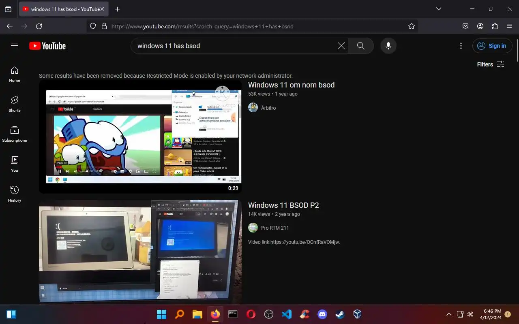The image size is (519, 324).
Task: Close the windows 11 has bsod tab
Action: tap(102, 9)
